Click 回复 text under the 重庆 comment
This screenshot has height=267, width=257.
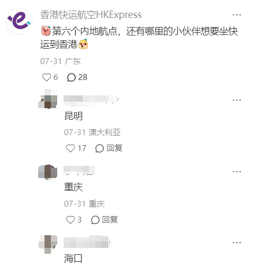point(110,220)
